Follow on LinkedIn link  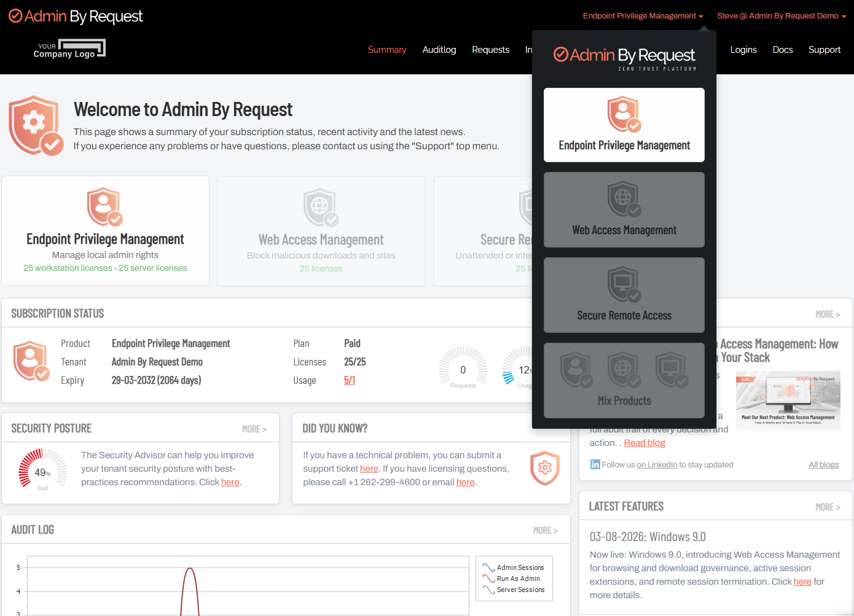click(657, 465)
